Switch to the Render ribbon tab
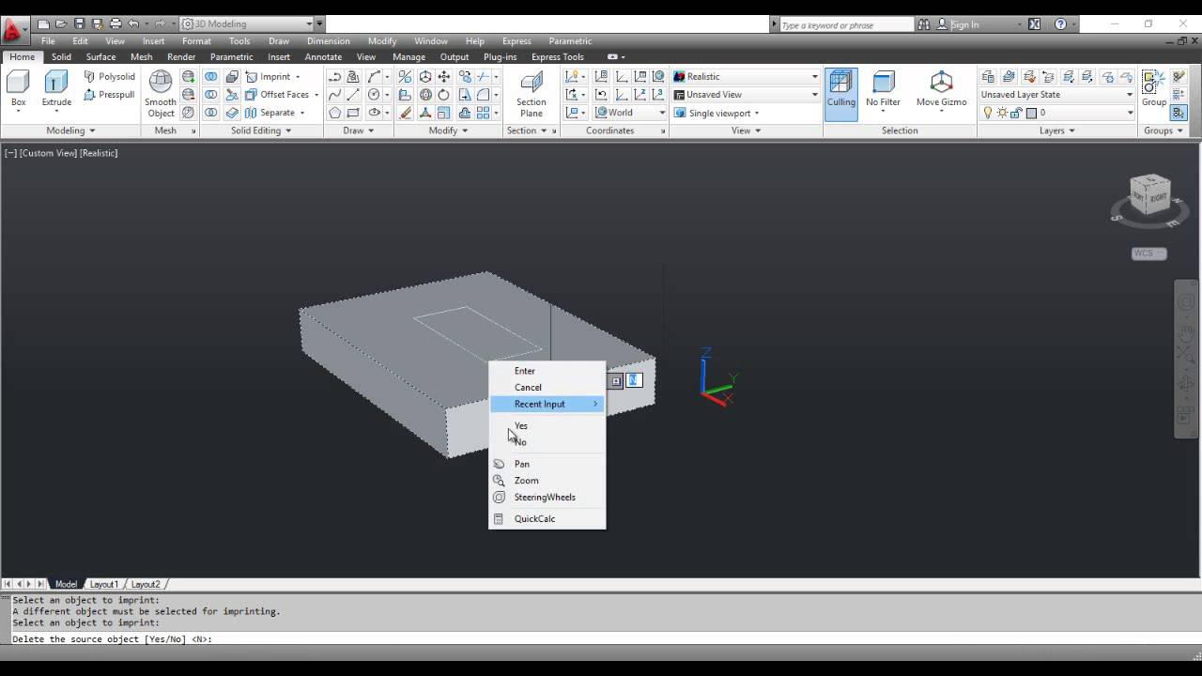 pos(181,56)
